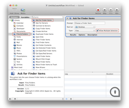Toggle the description pane button beside the gear

click(x=15, y=99)
